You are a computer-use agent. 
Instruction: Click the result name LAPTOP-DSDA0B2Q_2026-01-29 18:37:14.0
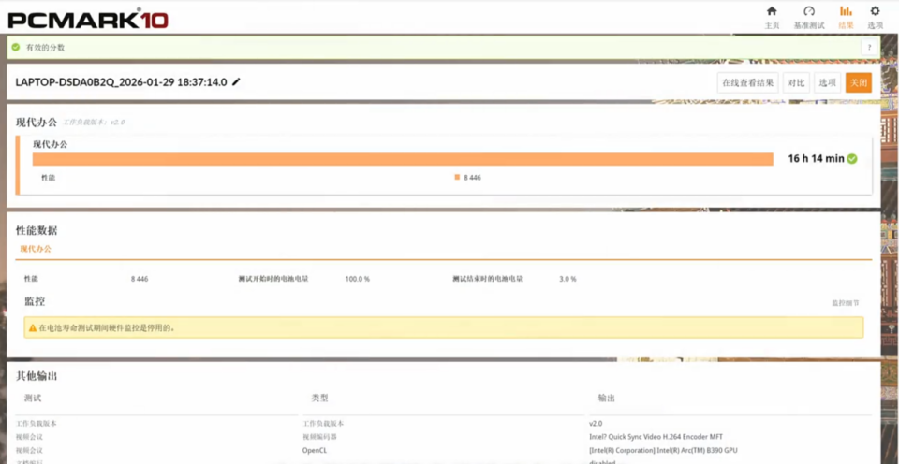121,82
